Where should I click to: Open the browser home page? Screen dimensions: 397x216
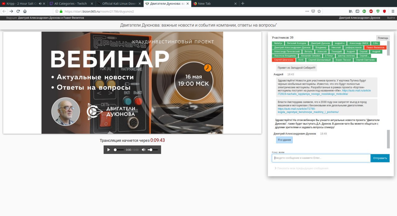(x=25, y=11)
